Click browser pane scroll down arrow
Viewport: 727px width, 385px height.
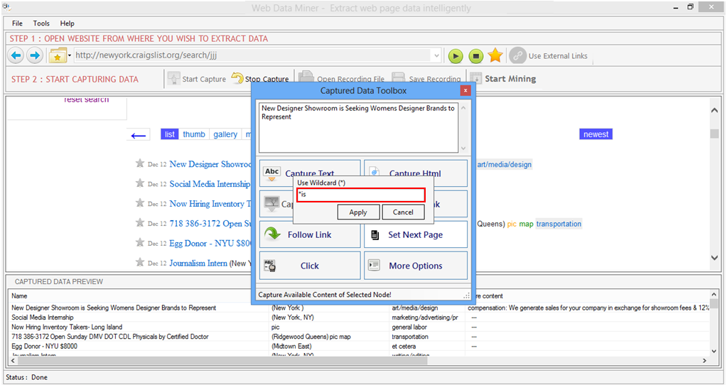coord(714,258)
